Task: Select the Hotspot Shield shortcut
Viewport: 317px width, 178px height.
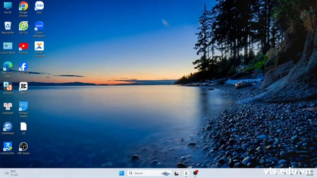Action: pyautogui.click(x=23, y=110)
